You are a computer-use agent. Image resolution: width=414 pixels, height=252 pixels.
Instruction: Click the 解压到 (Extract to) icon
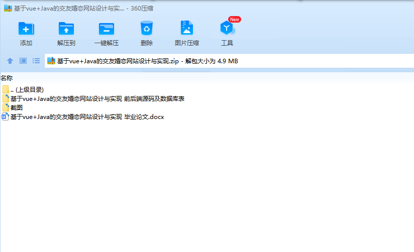click(x=66, y=28)
